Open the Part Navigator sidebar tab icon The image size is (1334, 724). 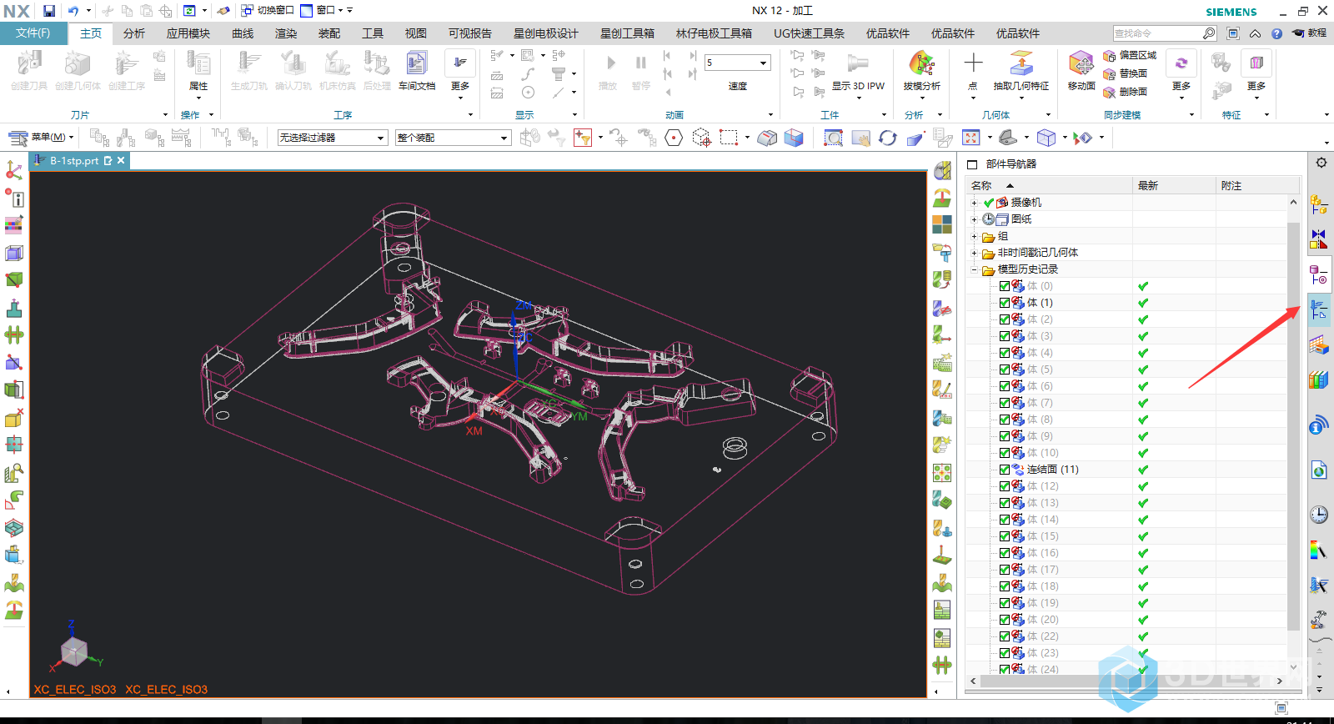[x=1319, y=274]
